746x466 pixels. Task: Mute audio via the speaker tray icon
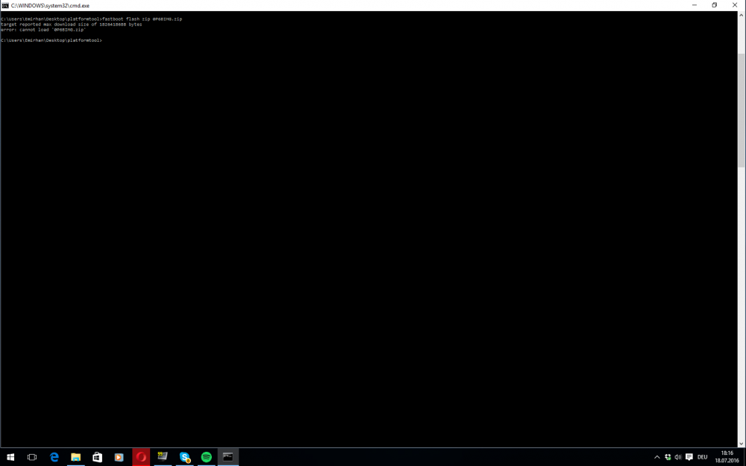[x=677, y=456]
